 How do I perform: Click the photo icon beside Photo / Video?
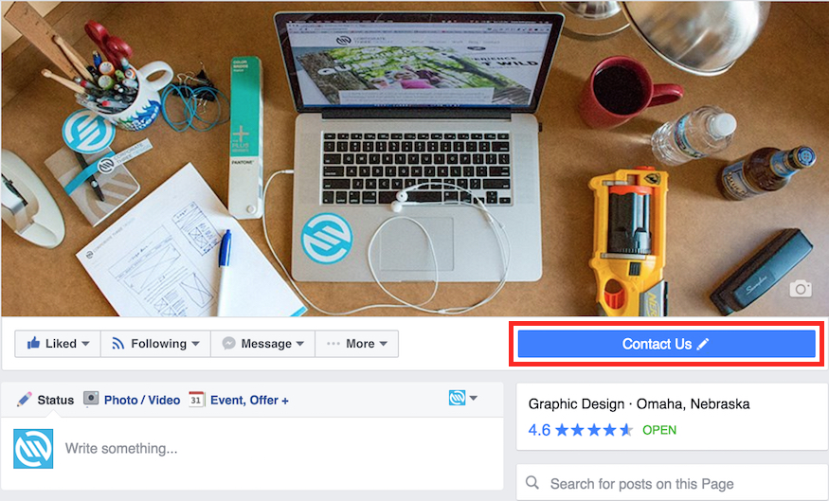(91, 399)
